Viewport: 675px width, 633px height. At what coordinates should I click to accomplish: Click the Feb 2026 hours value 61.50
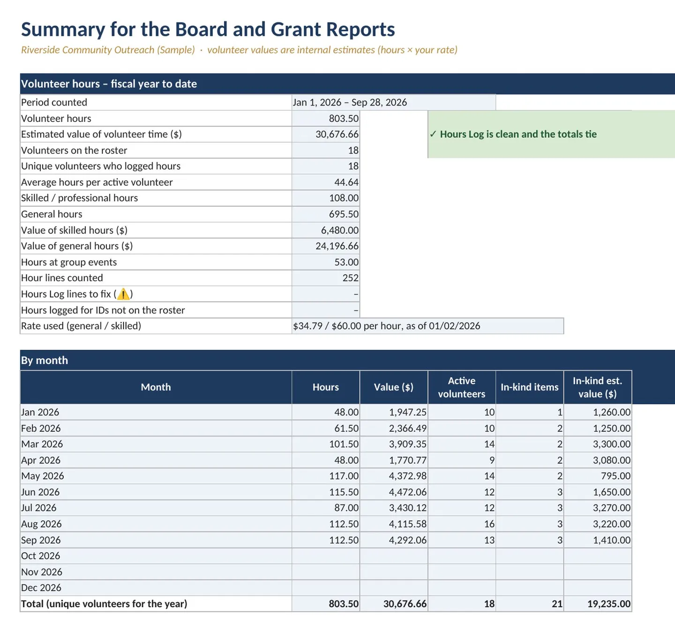(x=326, y=429)
